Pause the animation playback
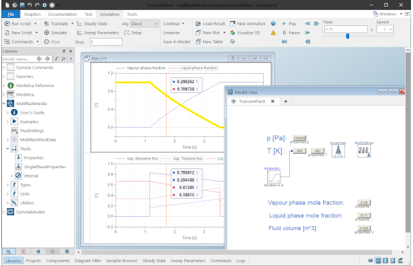The width and height of the screenshot is (413, 266). point(288,32)
